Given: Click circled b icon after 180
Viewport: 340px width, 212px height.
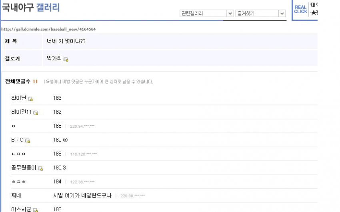Looking at the screenshot, I should [x=66, y=140].
